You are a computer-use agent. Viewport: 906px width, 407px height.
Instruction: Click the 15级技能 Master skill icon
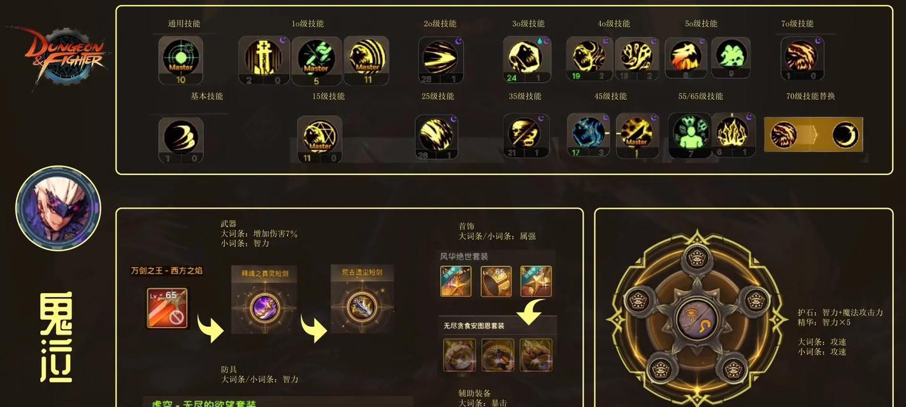coord(319,139)
